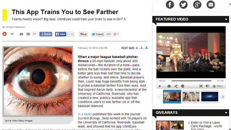The height and width of the screenshot is (130, 231).
Task: Email article using the envelope circle icon
Action: click(211, 5)
